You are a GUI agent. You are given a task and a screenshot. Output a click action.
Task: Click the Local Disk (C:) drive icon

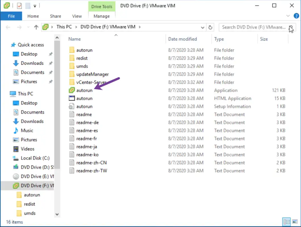(x=16, y=158)
